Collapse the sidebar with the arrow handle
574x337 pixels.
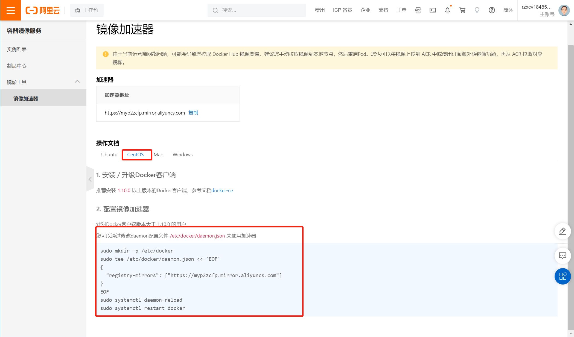click(x=90, y=179)
